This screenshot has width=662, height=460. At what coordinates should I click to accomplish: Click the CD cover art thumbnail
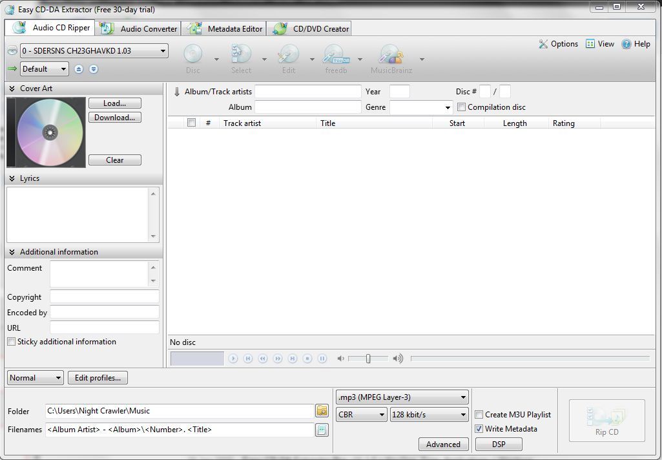[46, 132]
